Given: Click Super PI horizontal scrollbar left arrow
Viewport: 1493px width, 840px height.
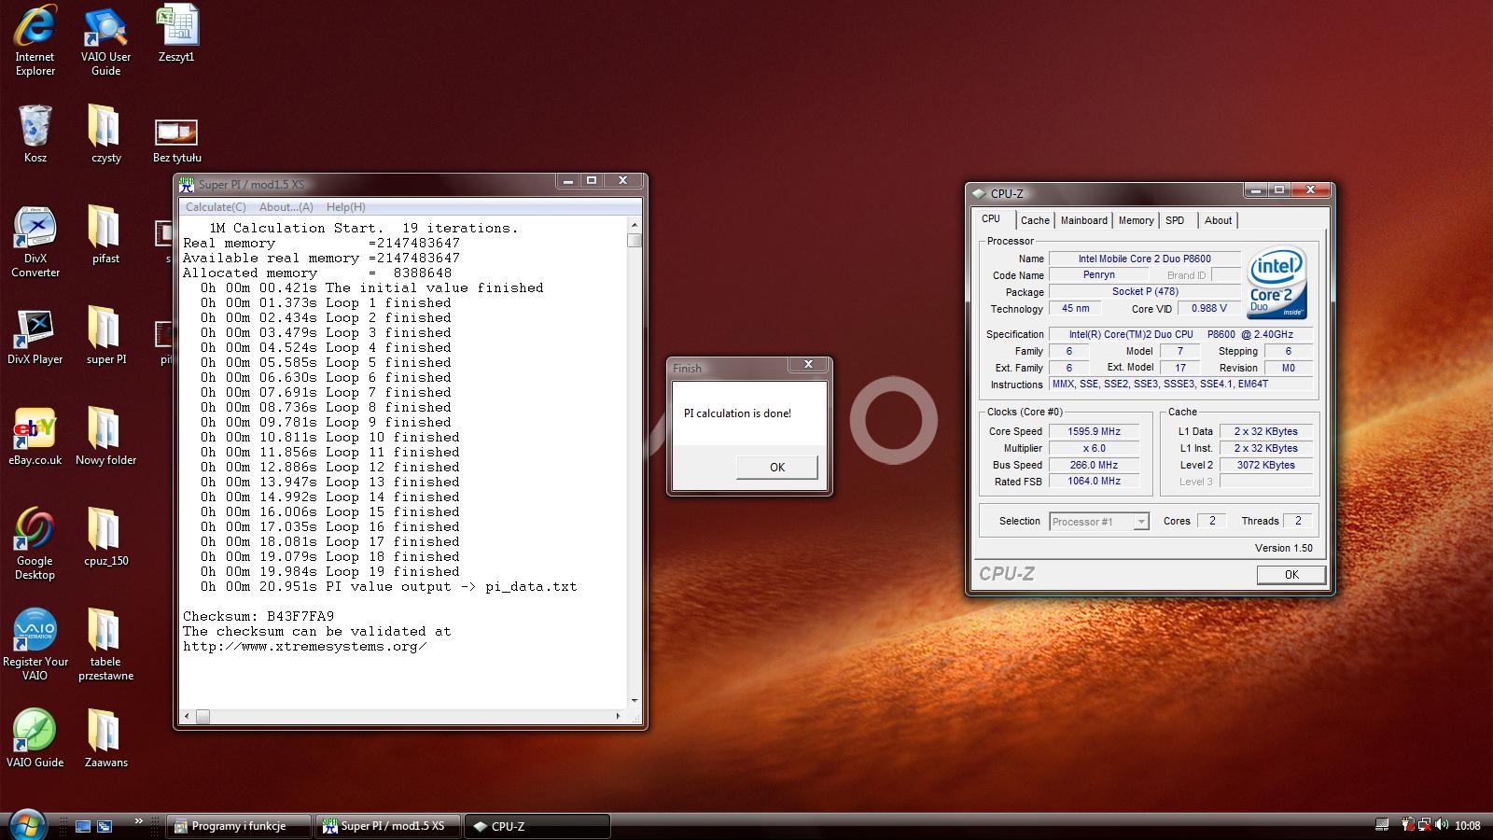Looking at the screenshot, I should [x=187, y=716].
